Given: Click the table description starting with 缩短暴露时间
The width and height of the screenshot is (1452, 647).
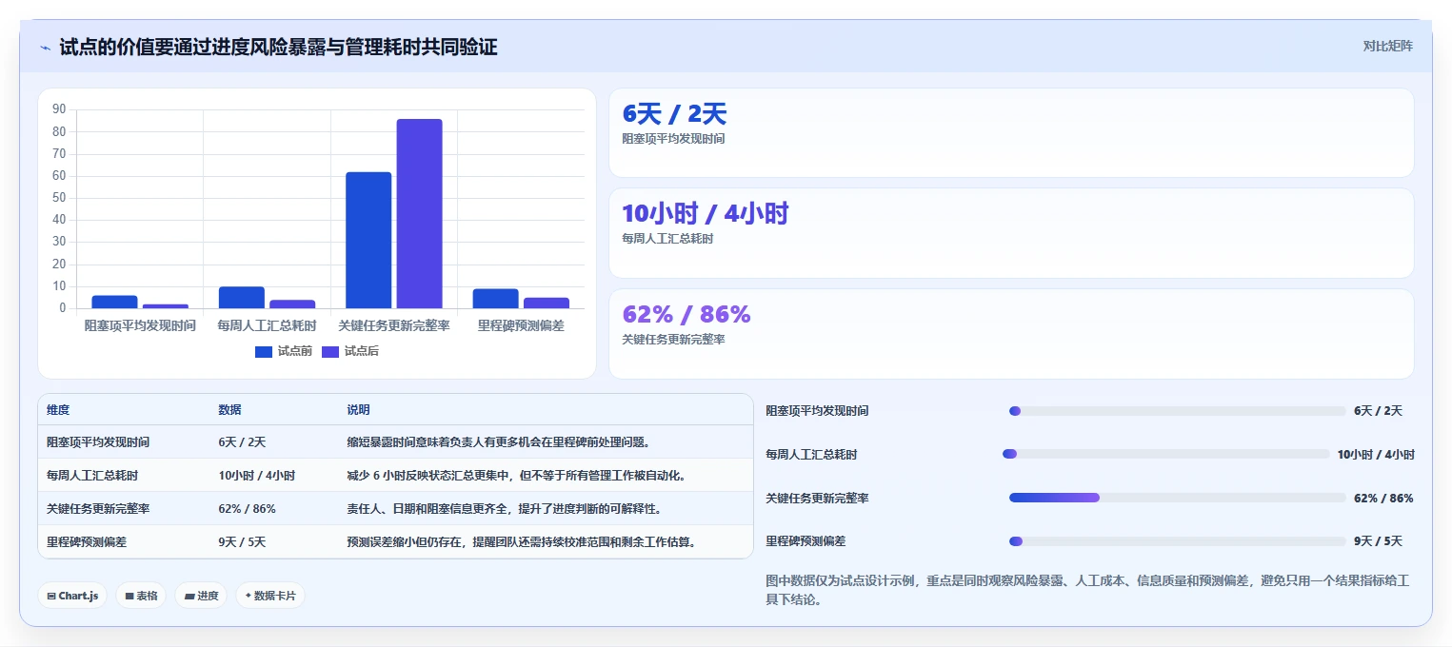Looking at the screenshot, I should pyautogui.click(x=498, y=442).
